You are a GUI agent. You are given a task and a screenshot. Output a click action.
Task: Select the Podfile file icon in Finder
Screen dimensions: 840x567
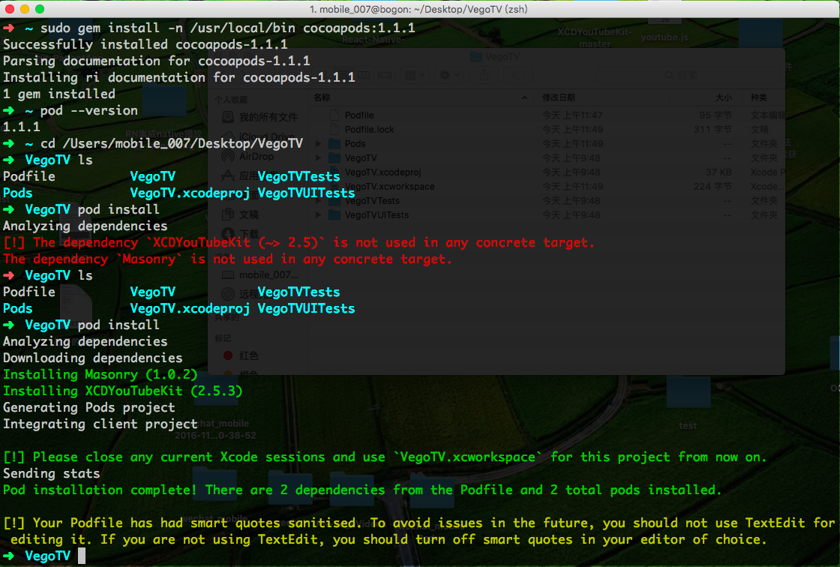(x=334, y=115)
